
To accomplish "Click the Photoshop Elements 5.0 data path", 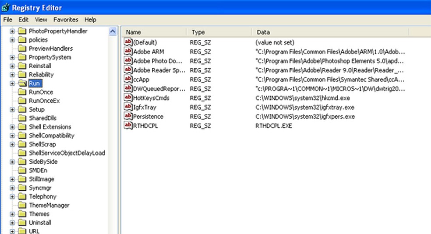I will tap(329, 61).
